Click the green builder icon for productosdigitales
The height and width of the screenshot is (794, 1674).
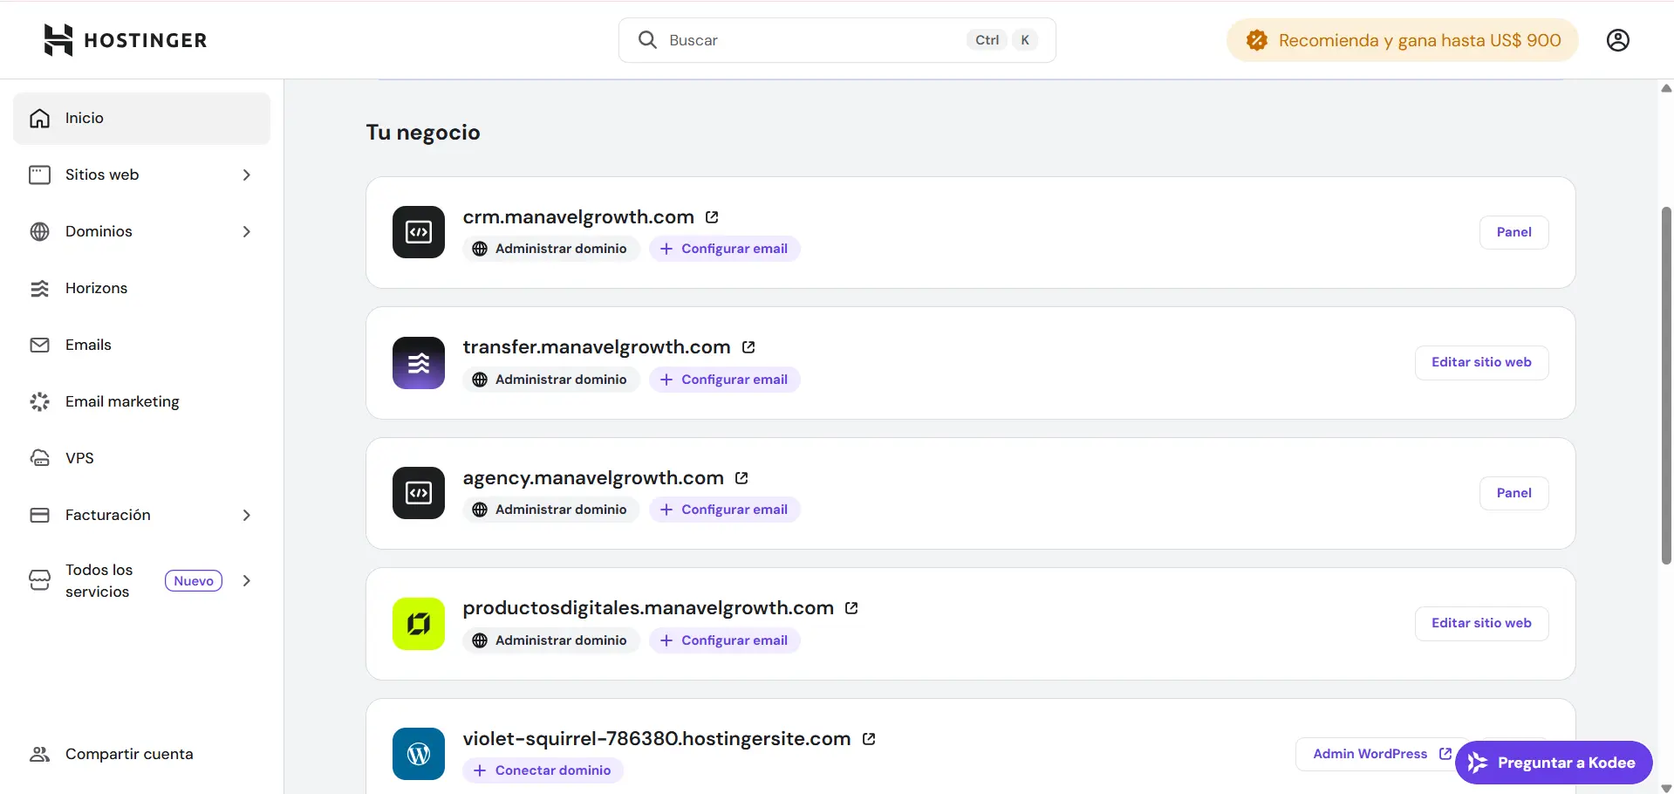[x=419, y=624]
